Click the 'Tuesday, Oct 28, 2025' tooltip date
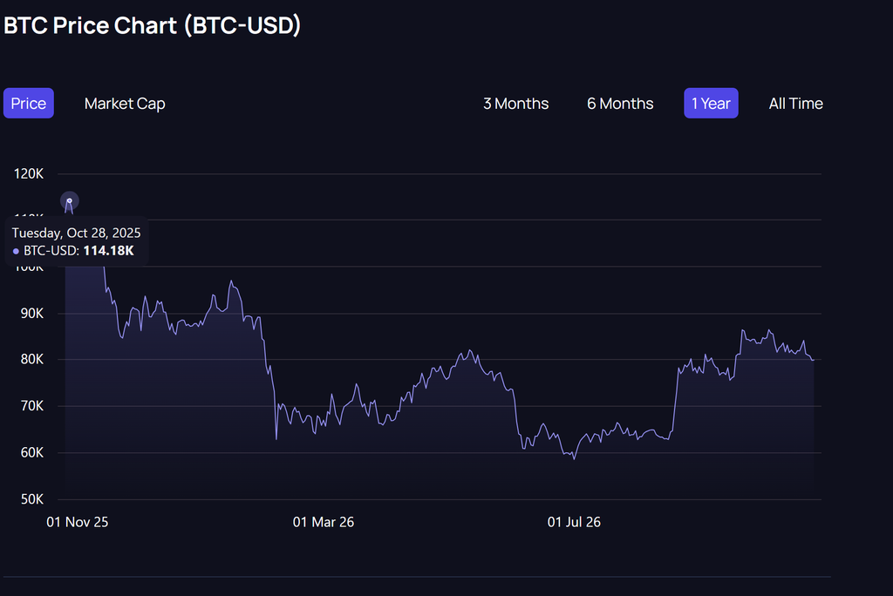 [x=77, y=233]
